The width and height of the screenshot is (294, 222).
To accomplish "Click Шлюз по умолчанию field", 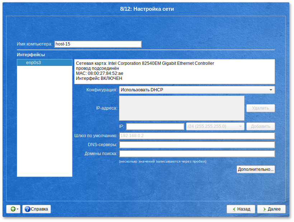I will pos(197,135).
